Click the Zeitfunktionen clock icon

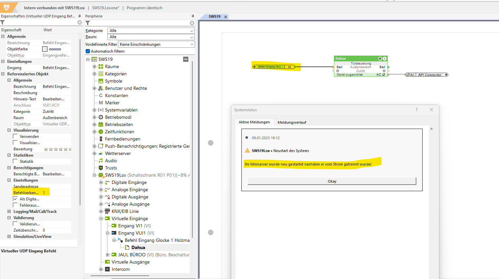click(101, 132)
